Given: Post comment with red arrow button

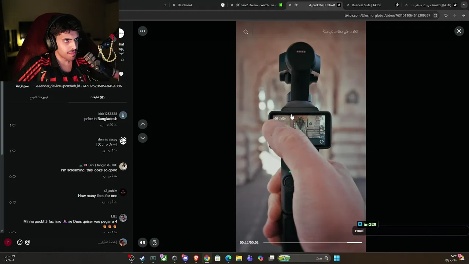Looking at the screenshot, I should (8, 242).
